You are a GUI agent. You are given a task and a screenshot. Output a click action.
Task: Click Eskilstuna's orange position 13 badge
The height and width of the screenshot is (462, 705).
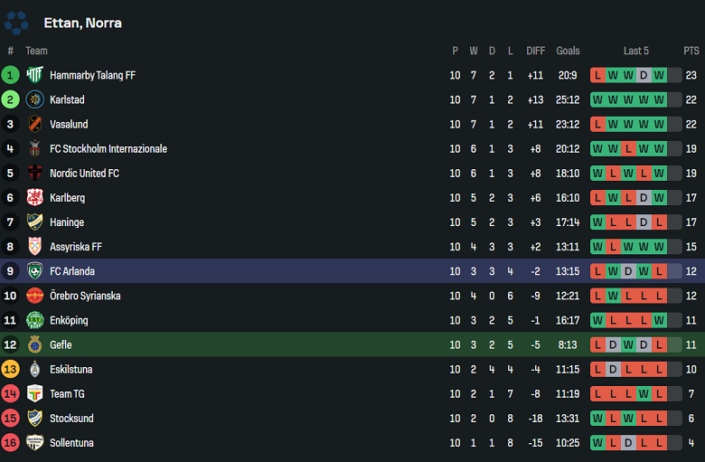point(11,369)
